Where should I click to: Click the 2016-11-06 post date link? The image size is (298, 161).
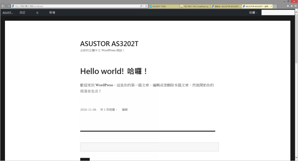click(x=88, y=110)
